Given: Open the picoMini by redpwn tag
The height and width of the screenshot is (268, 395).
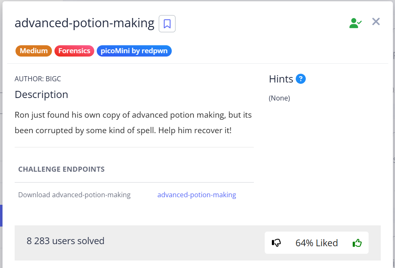Looking at the screenshot, I should pos(134,51).
